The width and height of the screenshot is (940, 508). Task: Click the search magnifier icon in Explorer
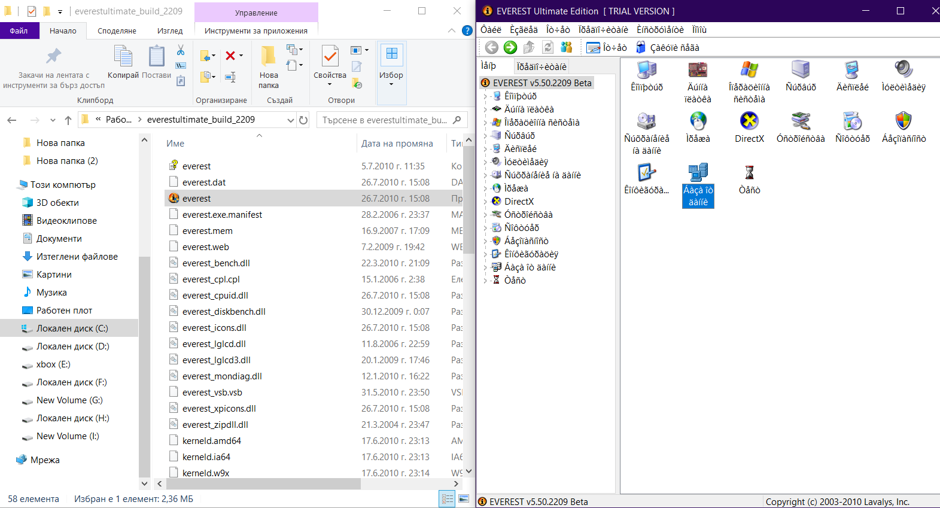[x=457, y=120]
